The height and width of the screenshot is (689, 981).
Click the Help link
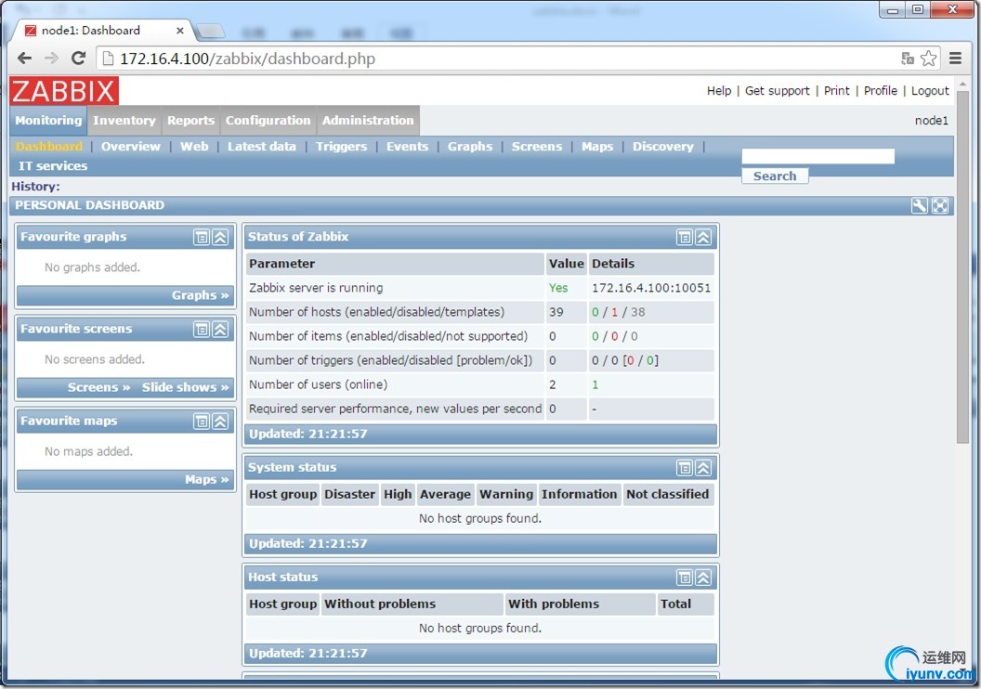coord(719,91)
